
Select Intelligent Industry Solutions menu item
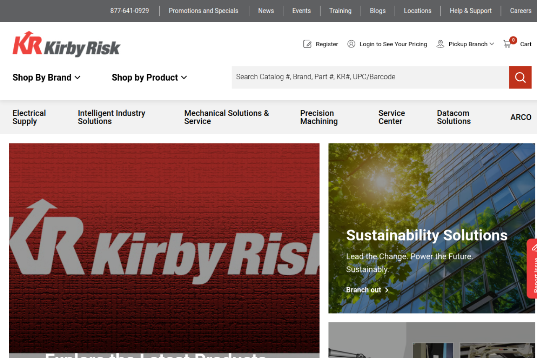[111, 117]
